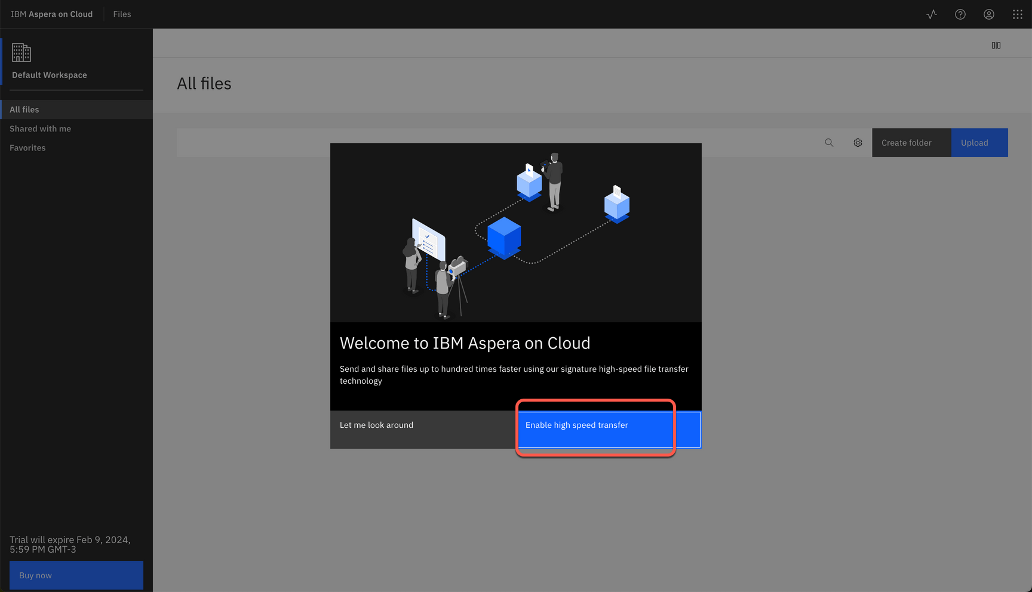
Task: Open the Favorites section
Action: 27,147
